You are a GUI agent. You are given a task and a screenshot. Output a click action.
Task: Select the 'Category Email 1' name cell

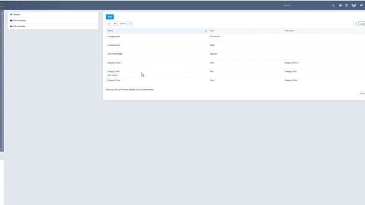pos(115,63)
